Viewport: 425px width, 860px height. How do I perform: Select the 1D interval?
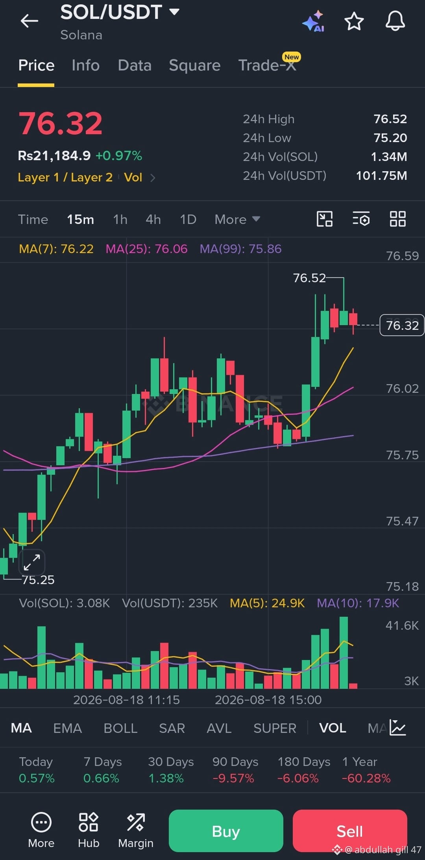188,219
